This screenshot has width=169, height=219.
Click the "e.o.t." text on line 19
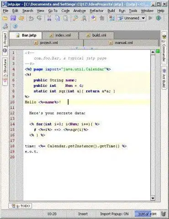click(32, 151)
